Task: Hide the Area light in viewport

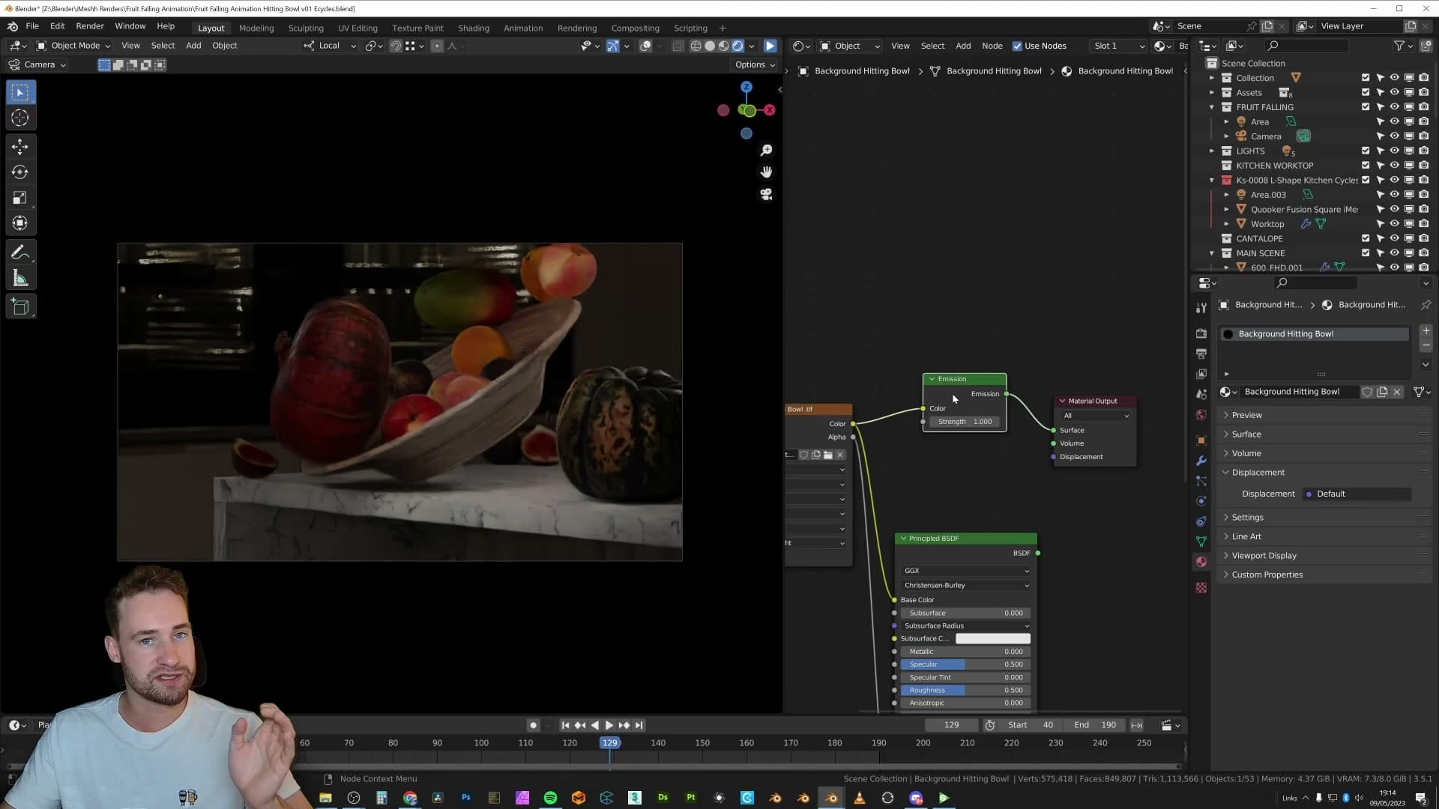Action: [x=1395, y=121]
